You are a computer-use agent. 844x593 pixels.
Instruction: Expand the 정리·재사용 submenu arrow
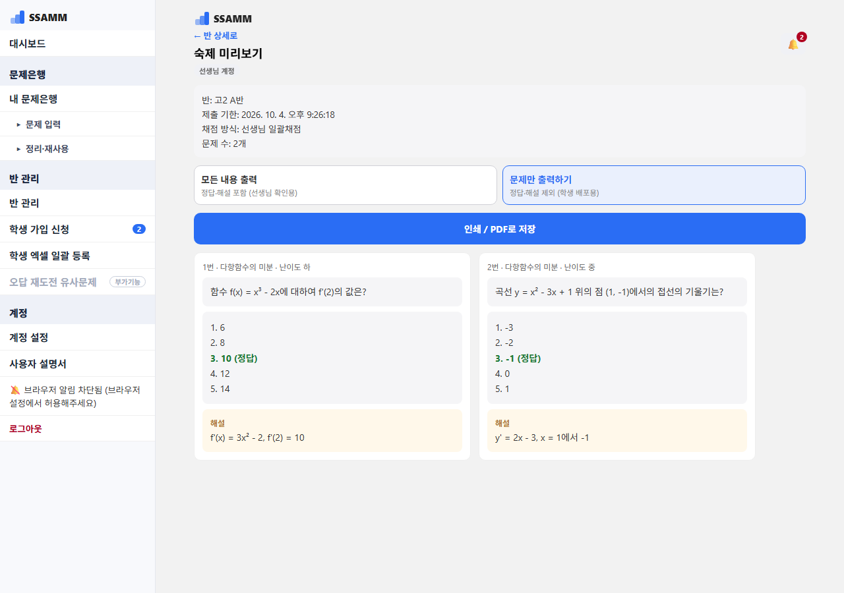coord(18,149)
